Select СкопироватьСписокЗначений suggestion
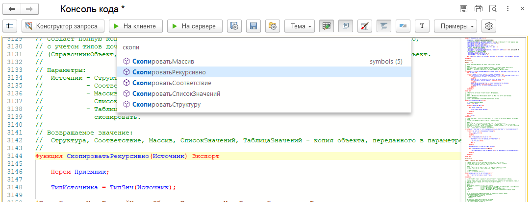The image size is (532, 202). point(264,94)
